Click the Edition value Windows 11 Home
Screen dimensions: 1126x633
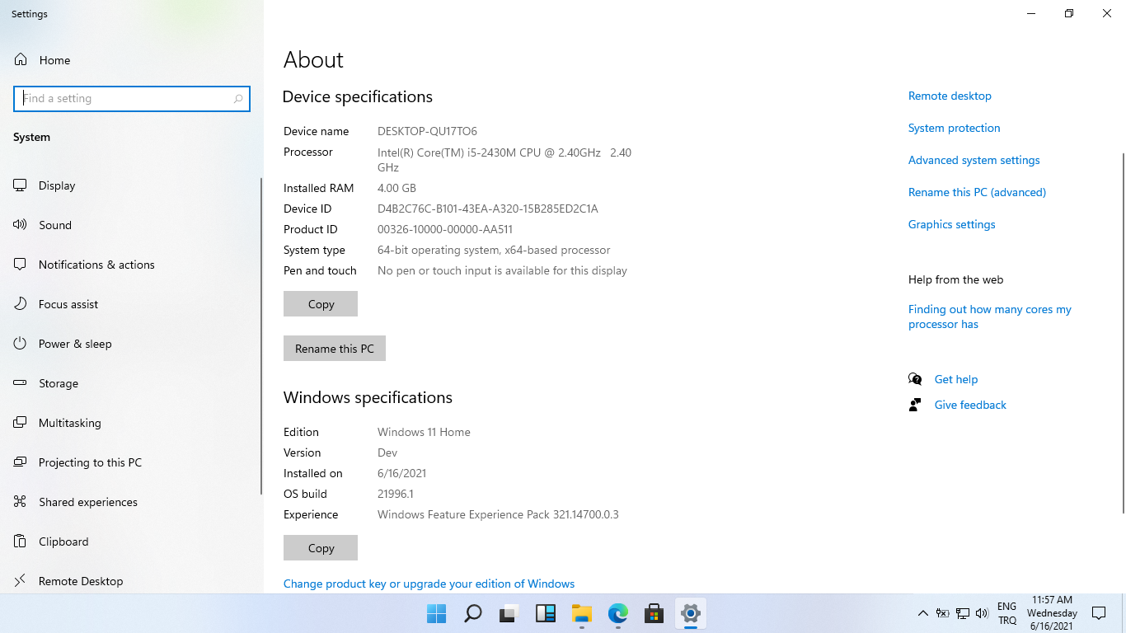(x=424, y=432)
